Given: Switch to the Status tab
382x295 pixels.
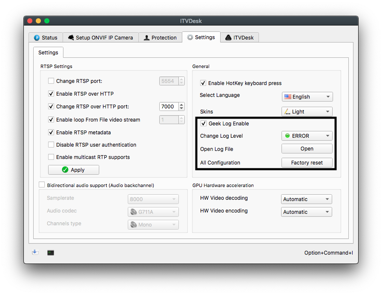Looking at the screenshot, I should coord(46,37).
